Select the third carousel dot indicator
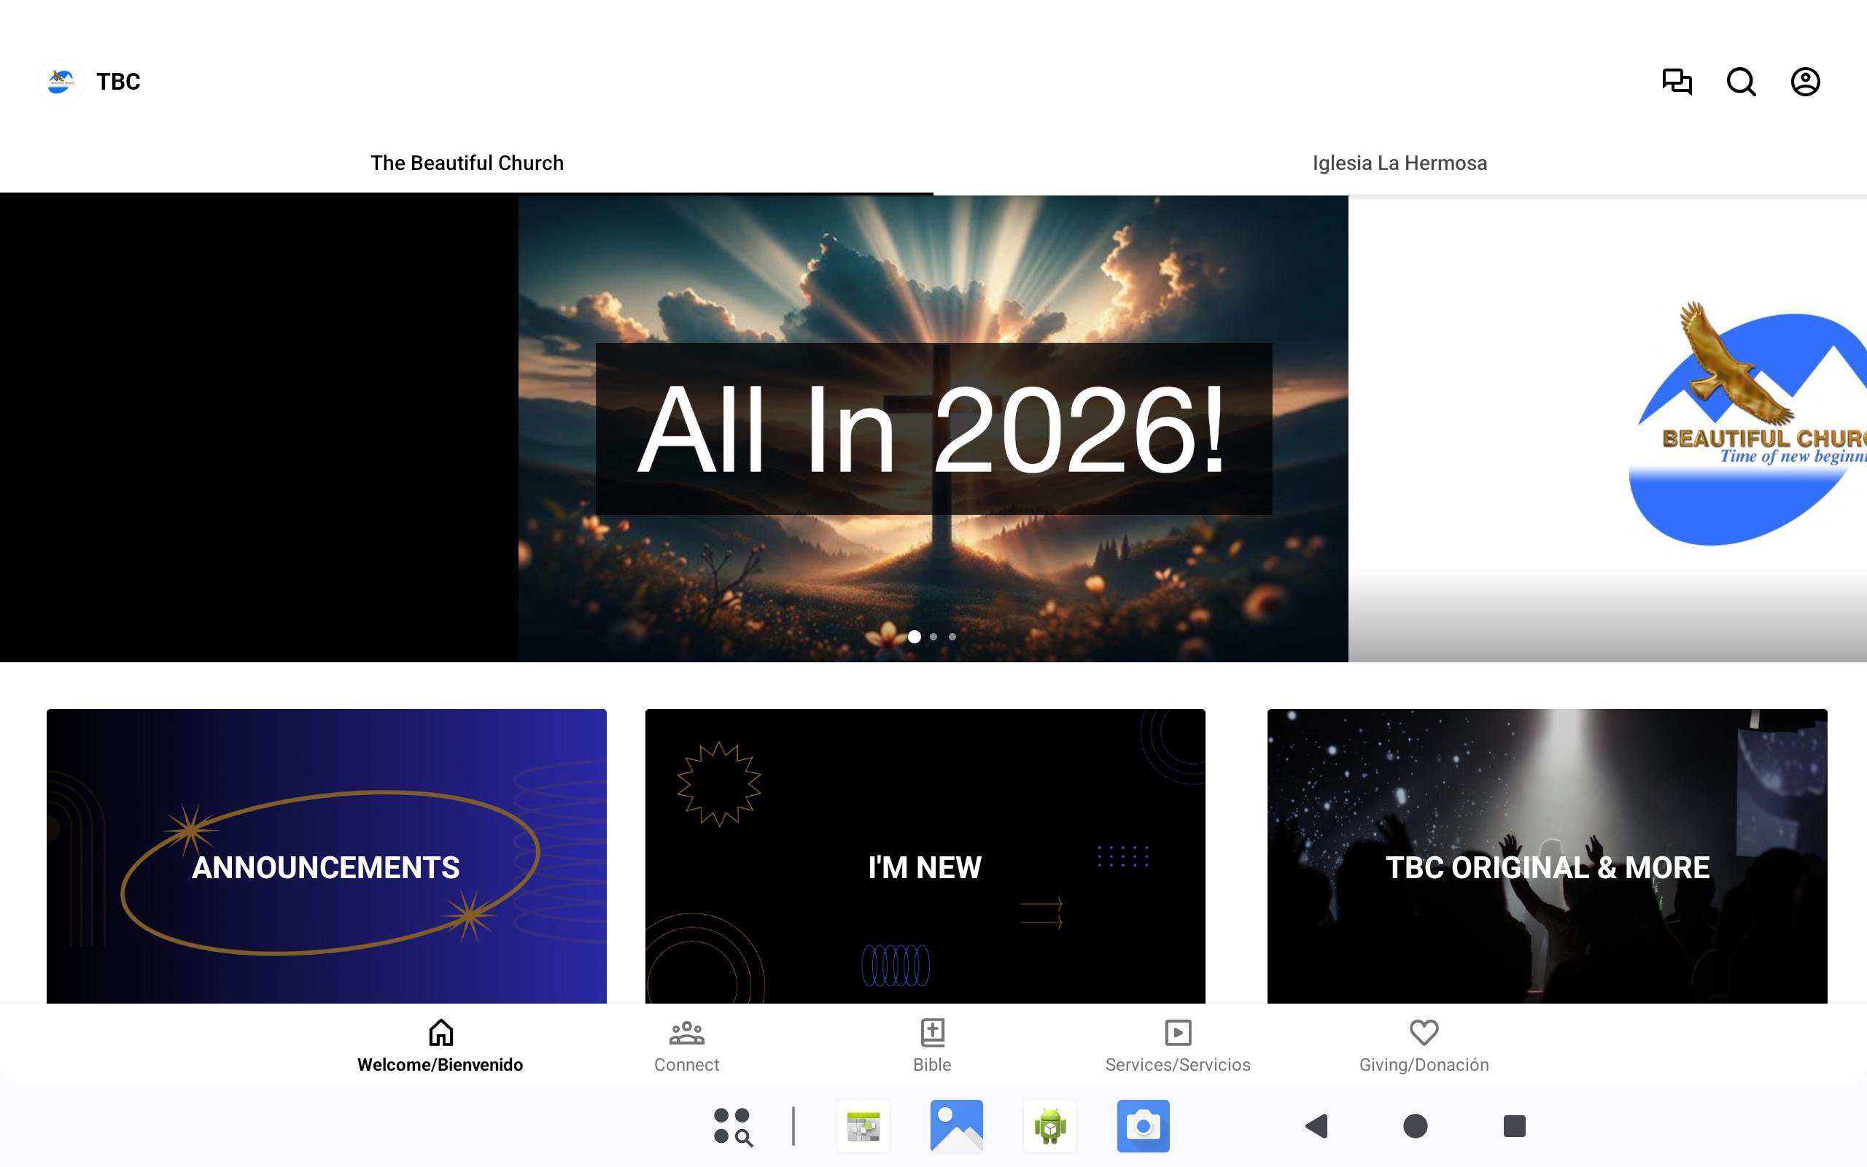Screen dimensions: 1867x1167 point(952,637)
